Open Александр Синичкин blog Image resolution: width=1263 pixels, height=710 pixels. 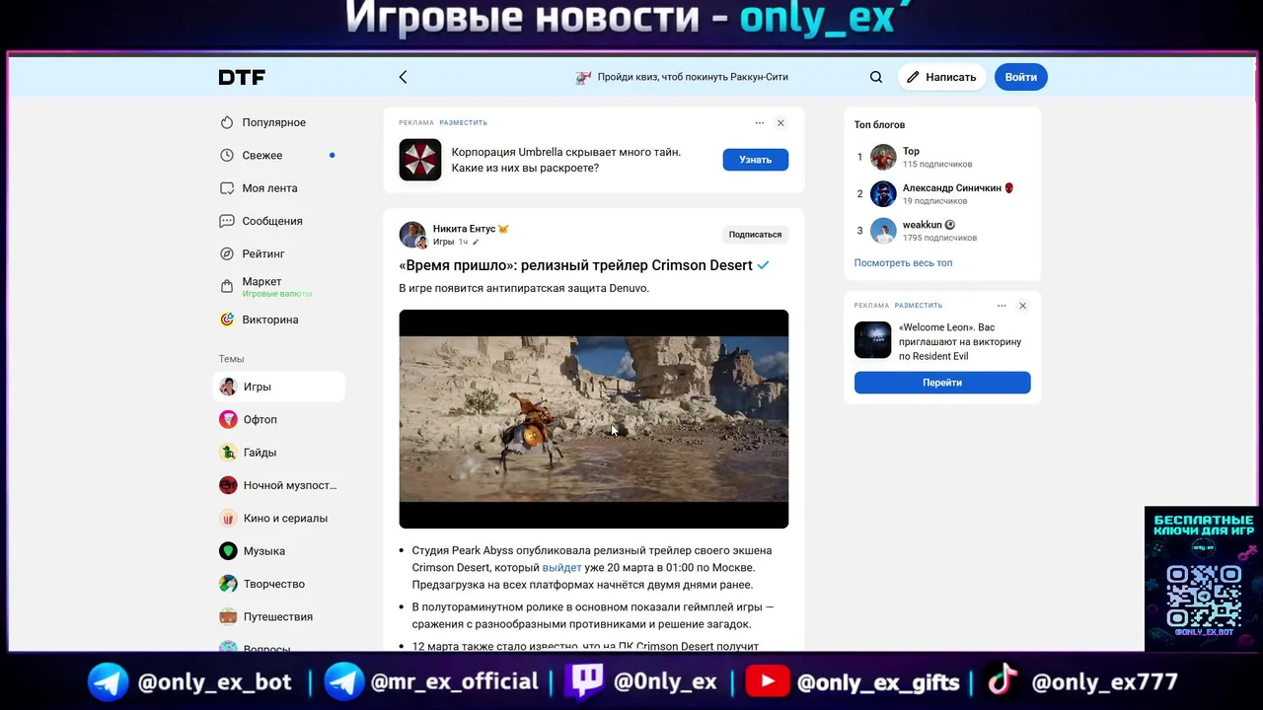pos(951,188)
